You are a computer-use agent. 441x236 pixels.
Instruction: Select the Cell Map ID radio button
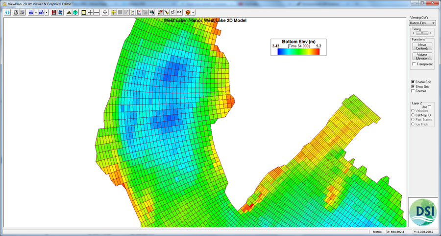413,115
